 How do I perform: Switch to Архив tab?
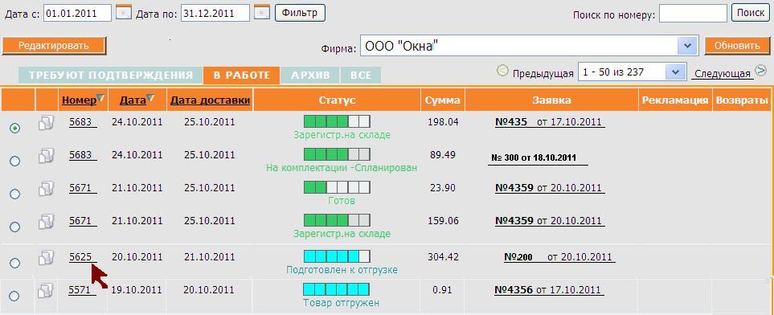click(310, 76)
